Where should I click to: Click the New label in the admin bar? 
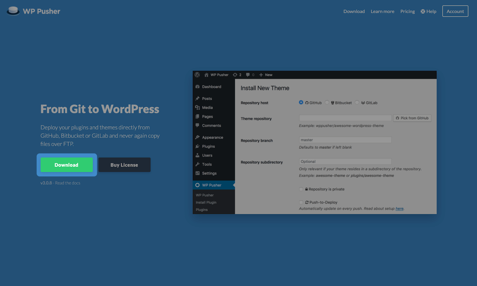coord(269,75)
